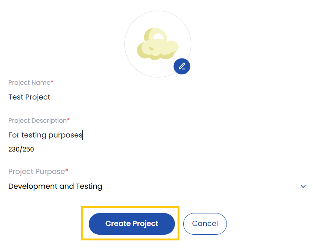Click the Project Description text field

point(114,135)
